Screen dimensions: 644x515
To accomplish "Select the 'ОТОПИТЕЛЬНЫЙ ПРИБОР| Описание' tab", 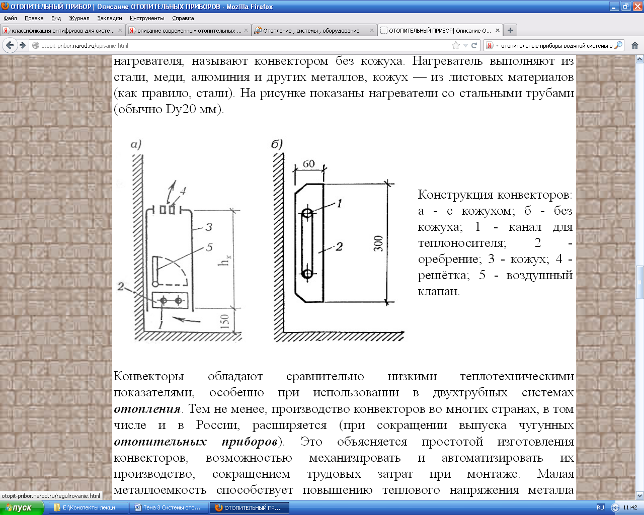I will coord(440,30).
